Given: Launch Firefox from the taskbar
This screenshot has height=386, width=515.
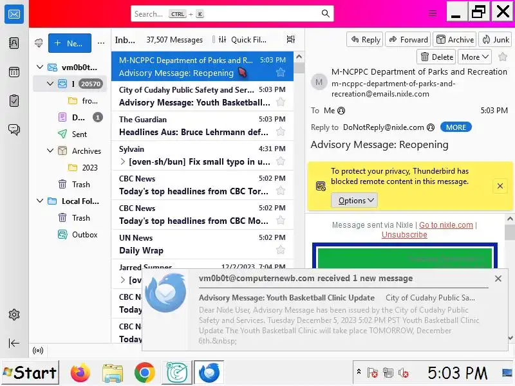Looking at the screenshot, I should [x=80, y=372].
